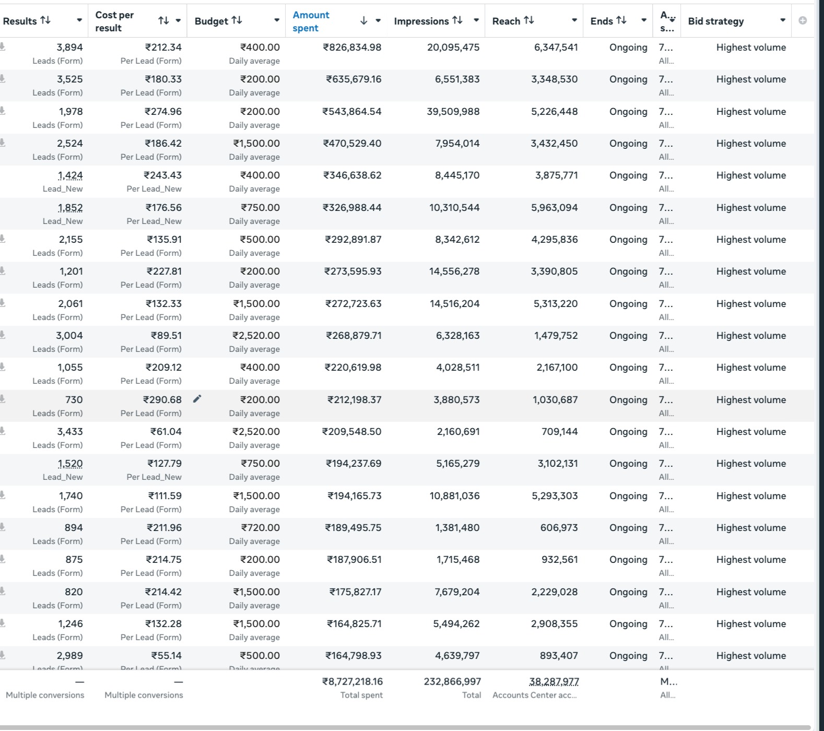Click Multiple conversions under the Results total
The height and width of the screenshot is (731, 824).
click(x=45, y=695)
